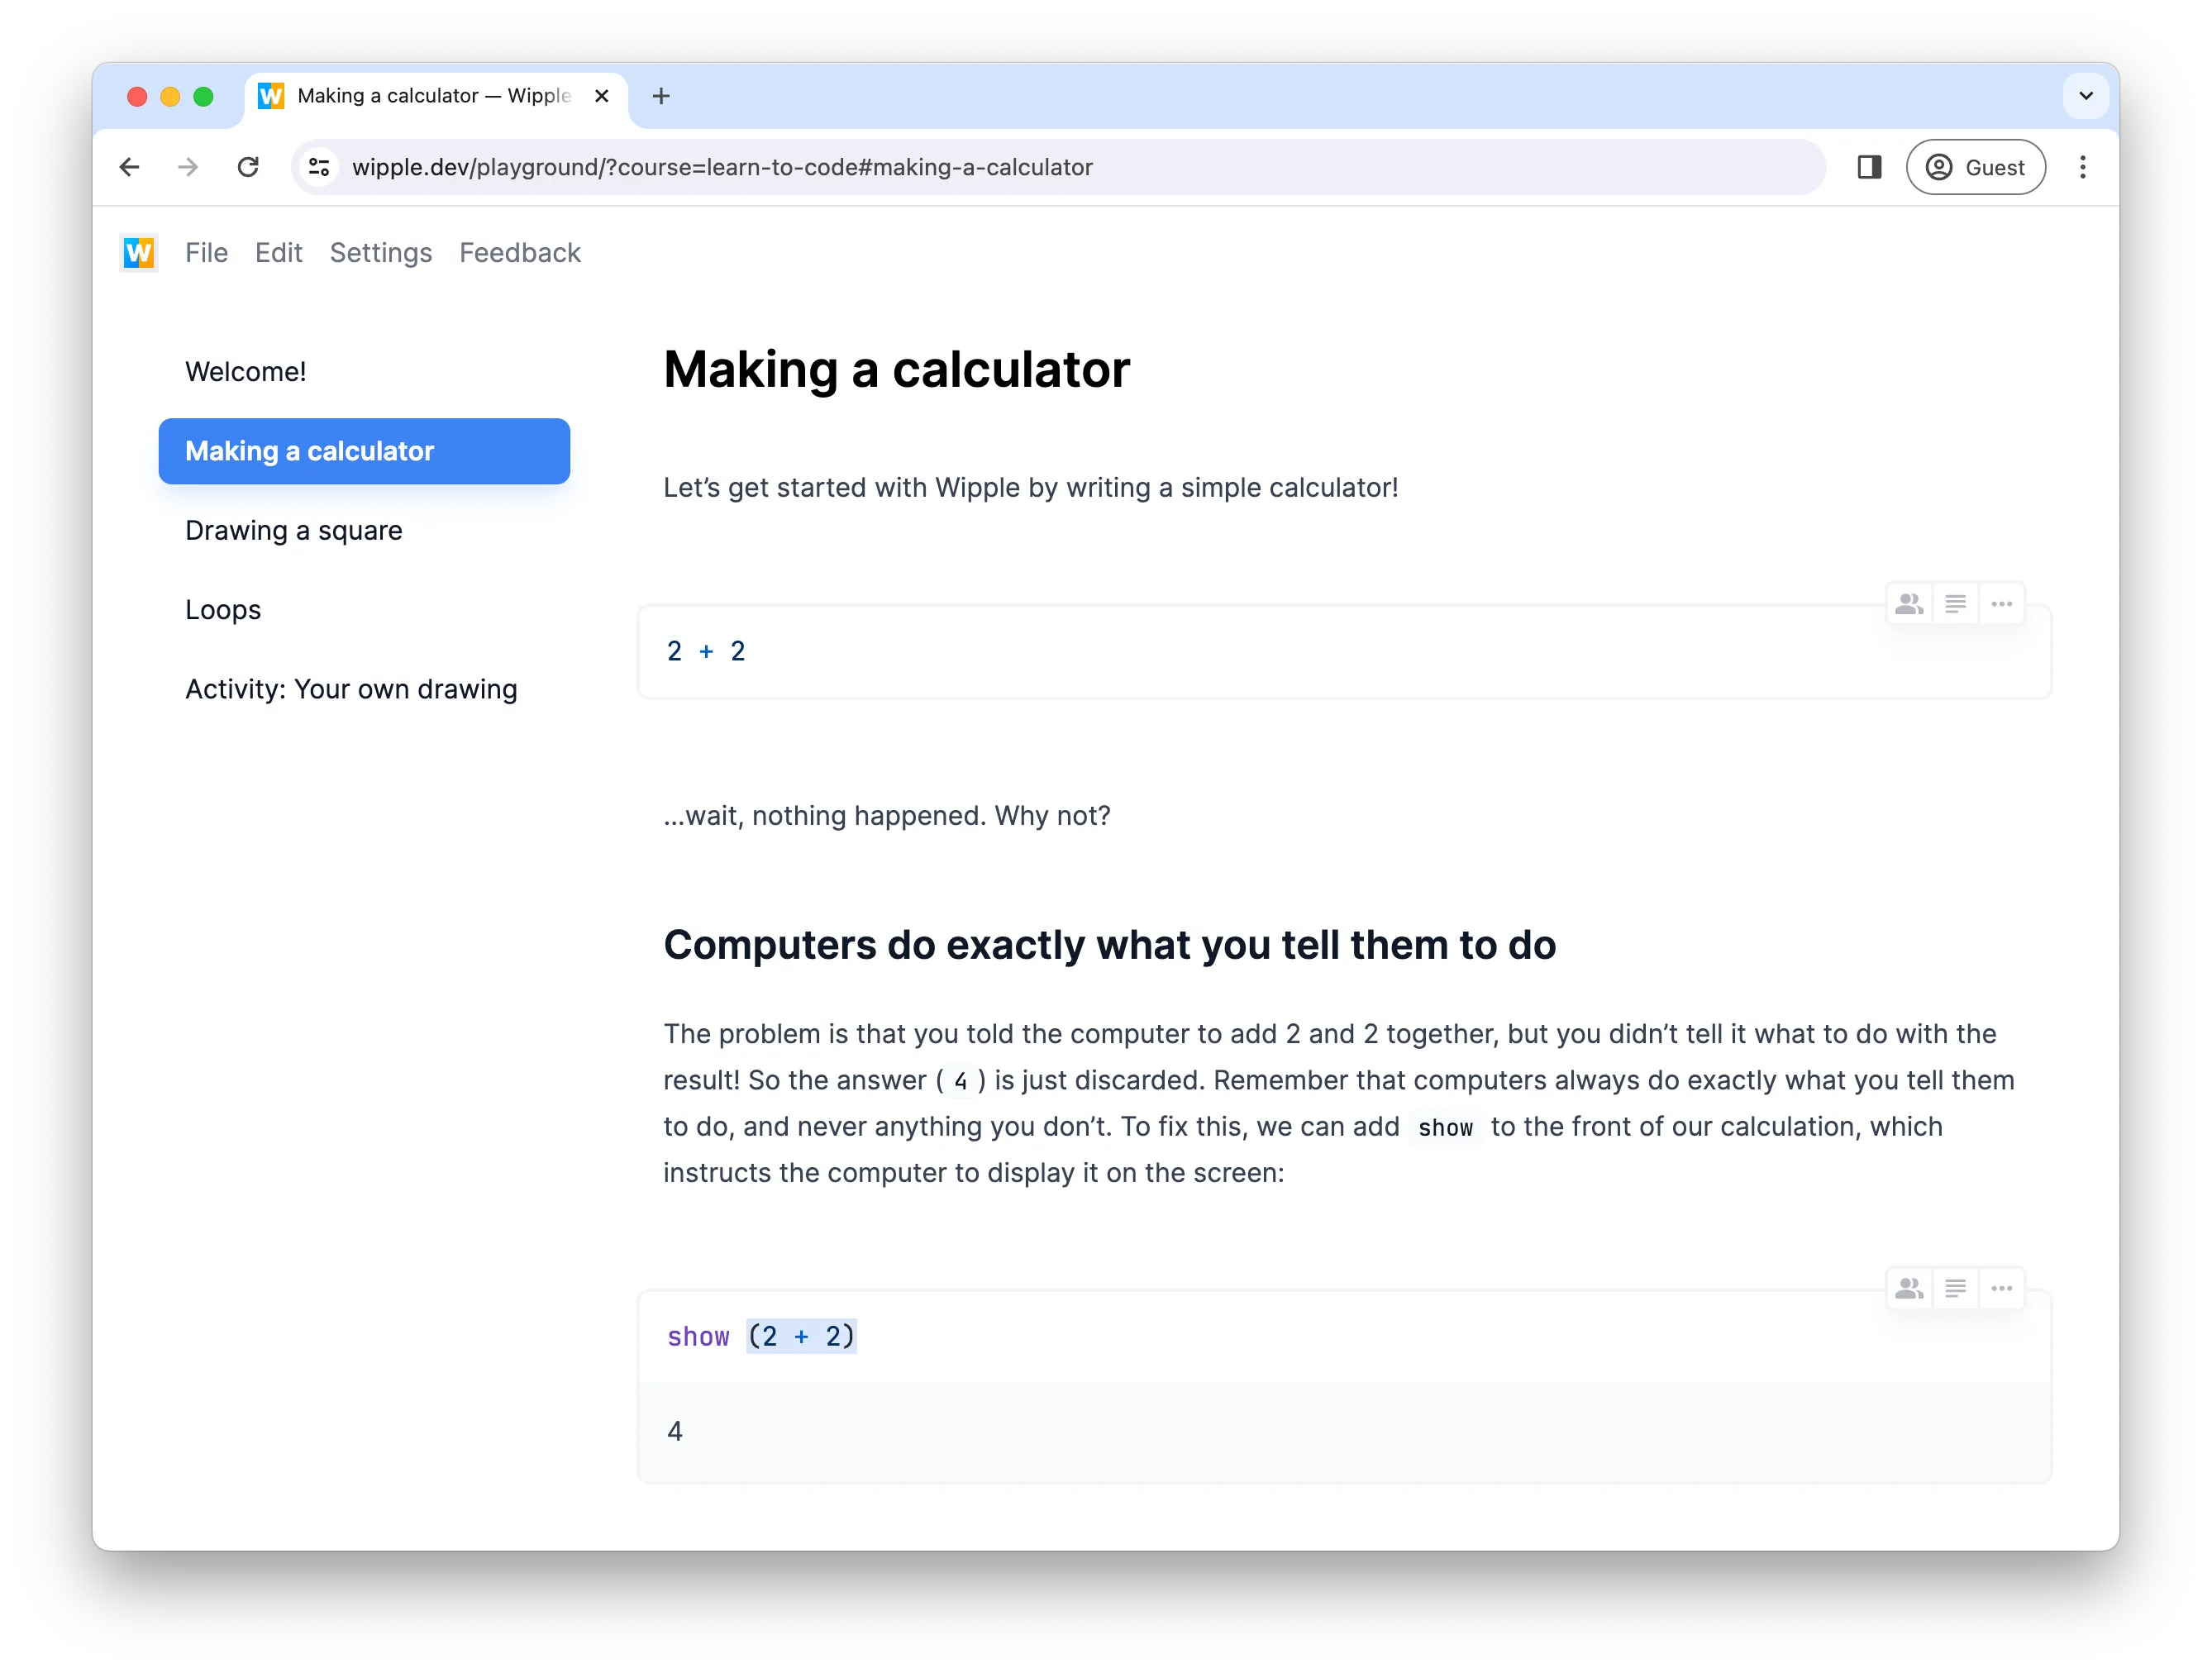2212x1673 pixels.
Task: Open the Guest profile button
Action: (1975, 167)
